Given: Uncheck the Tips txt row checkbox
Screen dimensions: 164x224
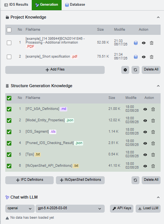Looking at the screenshot, I should (x=9, y=155).
